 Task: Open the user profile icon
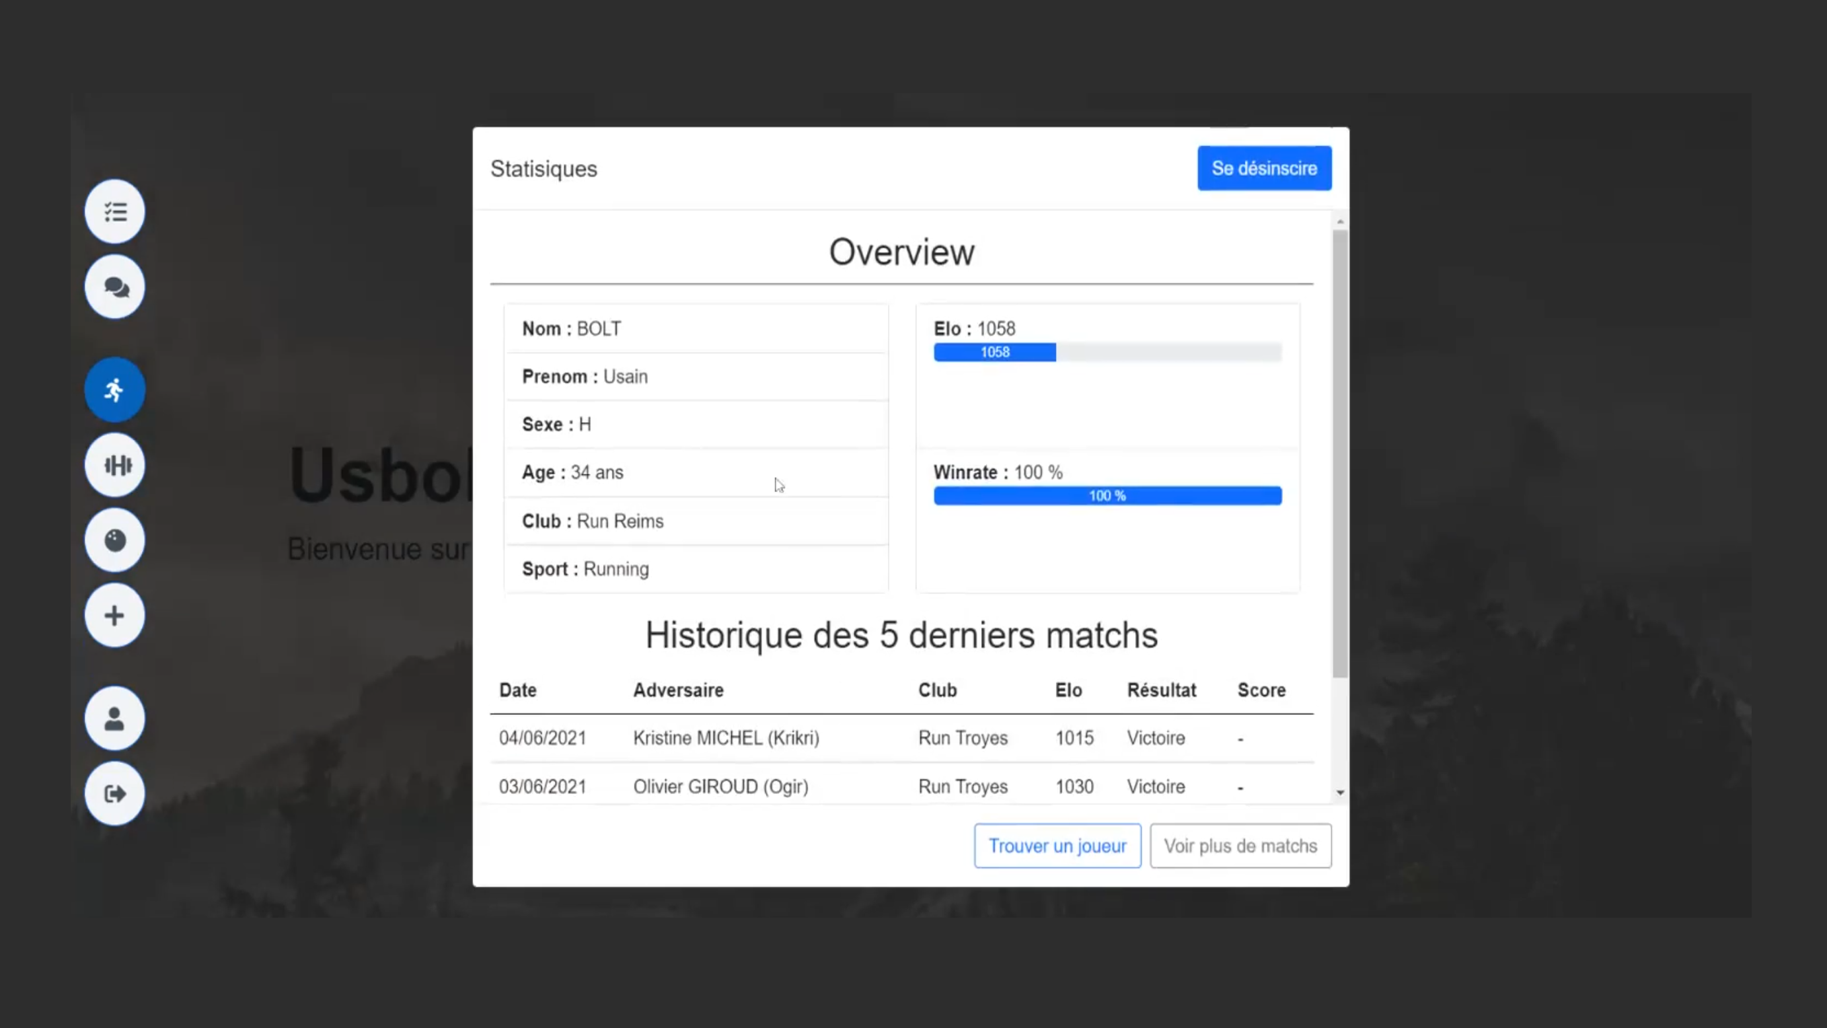tap(114, 718)
